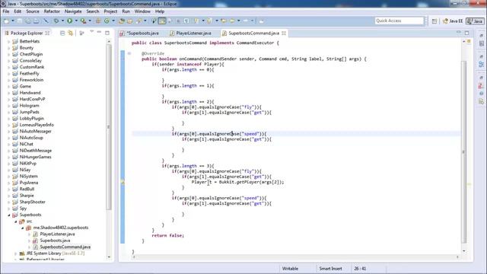
Task: Switch to the Java perspective
Action: coord(475,21)
